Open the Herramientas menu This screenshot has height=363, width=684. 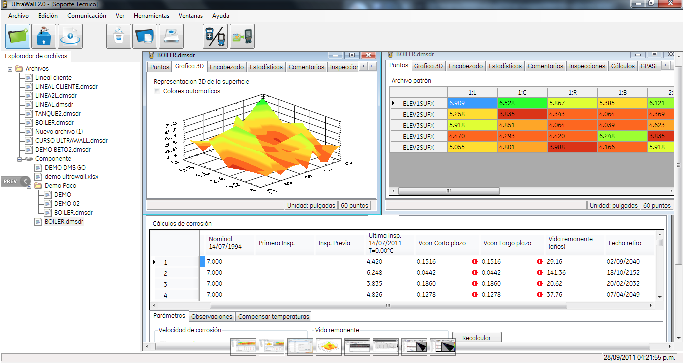tap(152, 16)
